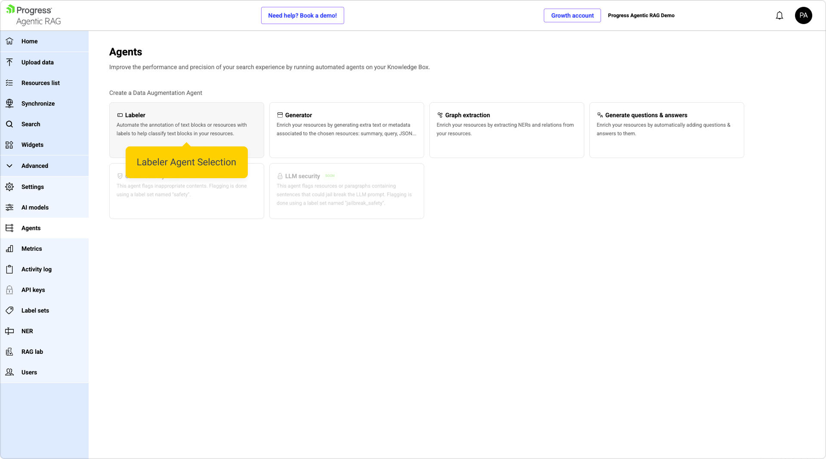Screen dimensions: 826x459
Task: Click the Settings gear icon
Action: [9, 187]
